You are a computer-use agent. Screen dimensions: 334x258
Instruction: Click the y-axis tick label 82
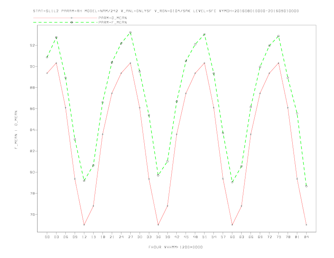(32, 151)
